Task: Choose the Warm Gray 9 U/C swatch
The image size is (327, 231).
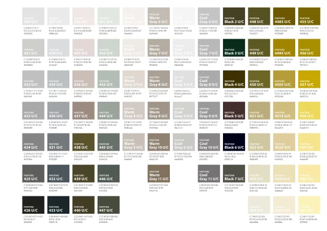Action: pos(159,111)
